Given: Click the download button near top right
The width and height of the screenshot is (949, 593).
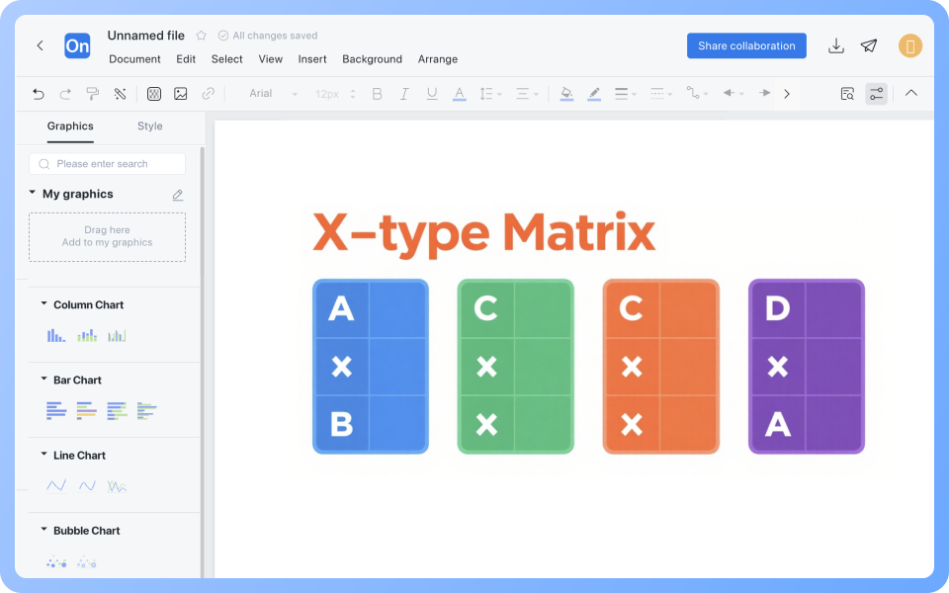Looking at the screenshot, I should click(x=836, y=45).
